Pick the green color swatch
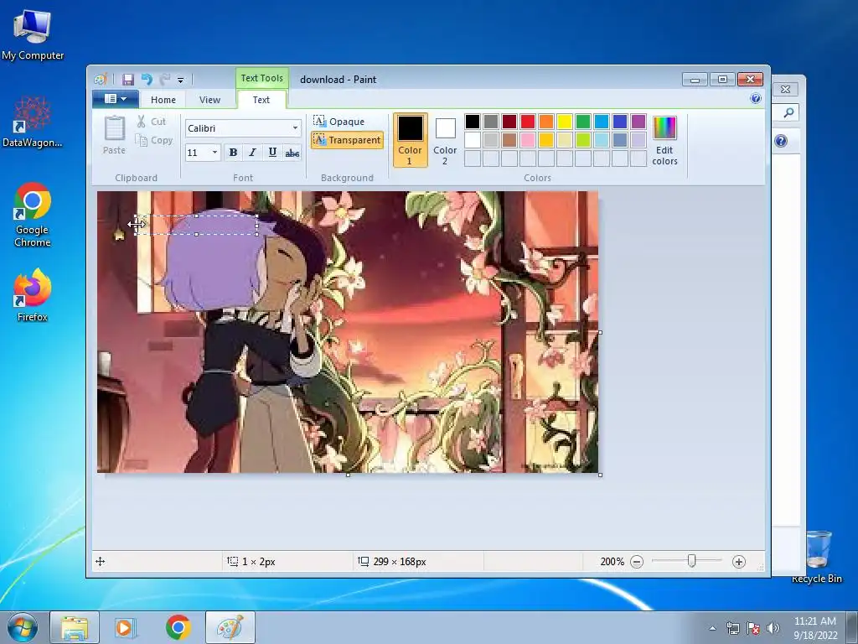This screenshot has width=858, height=644. (583, 122)
